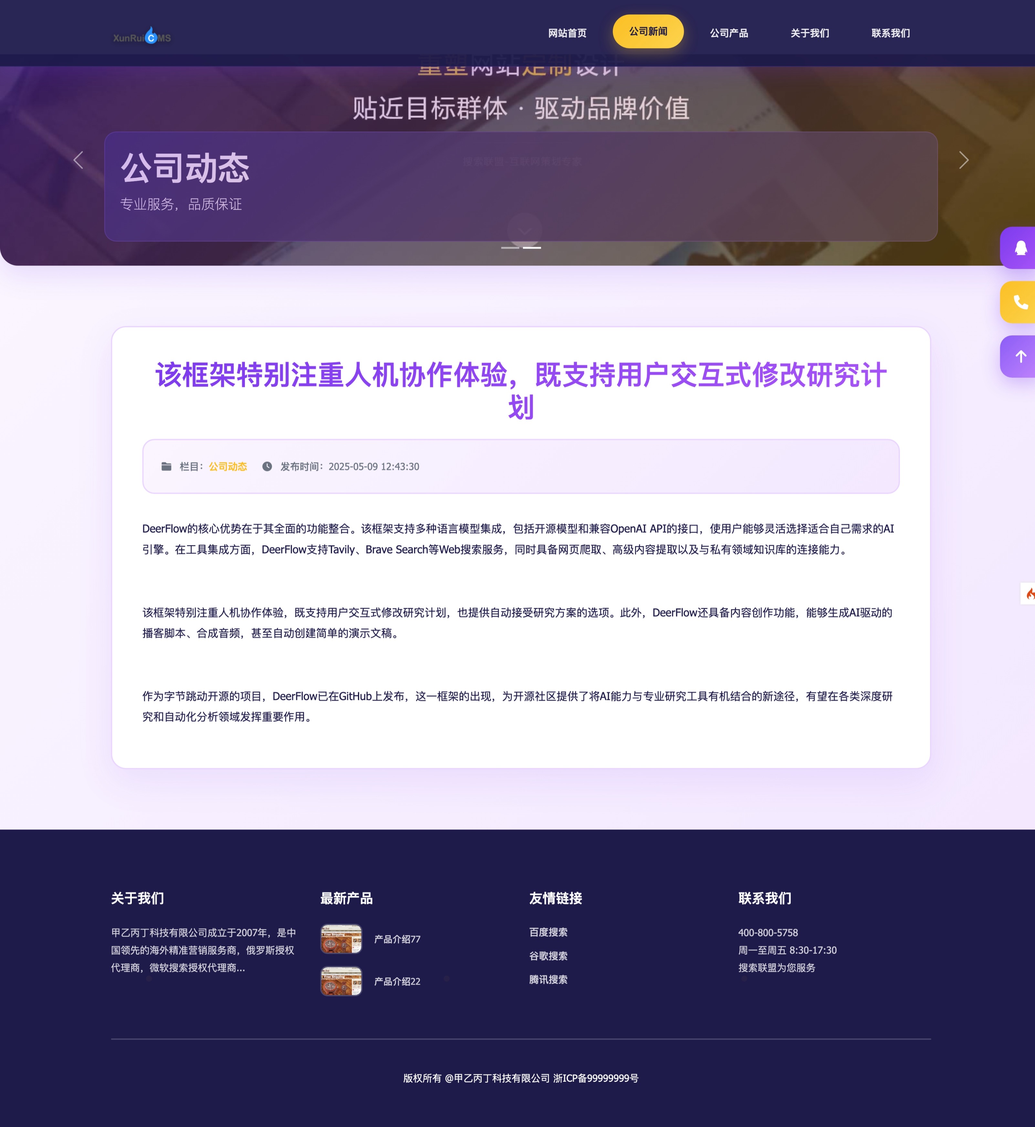This screenshot has height=1127, width=1035.
Task: Open the 产品介绍22 product link
Action: coord(397,981)
